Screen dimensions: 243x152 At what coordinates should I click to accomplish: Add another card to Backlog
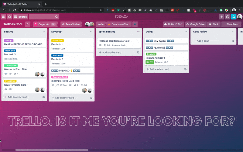pos(16,97)
